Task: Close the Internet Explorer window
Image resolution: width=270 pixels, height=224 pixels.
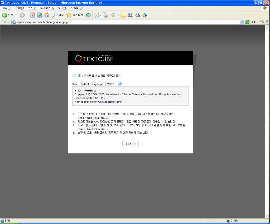Action: click(x=266, y=3)
